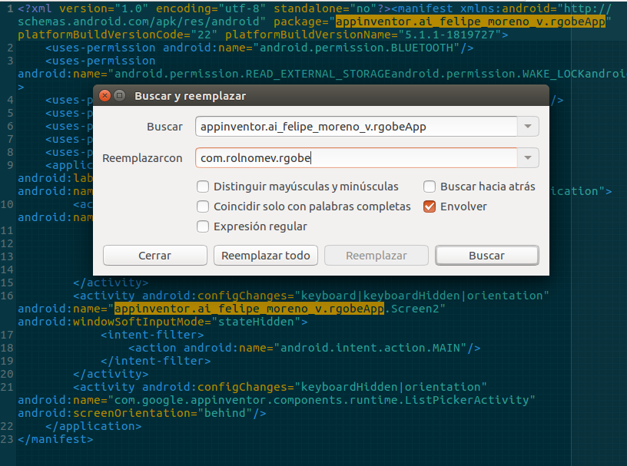Enable Buscar hacia atrás checkbox
627x466 pixels.
(430, 187)
